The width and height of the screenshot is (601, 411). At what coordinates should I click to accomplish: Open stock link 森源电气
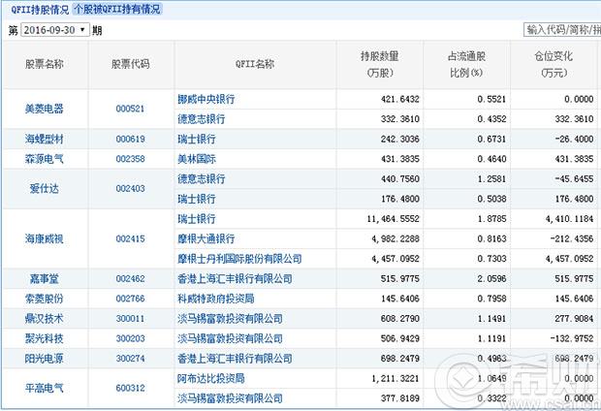coord(44,159)
